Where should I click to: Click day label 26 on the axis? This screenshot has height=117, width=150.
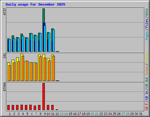pyautogui.click(x=119, y=114)
